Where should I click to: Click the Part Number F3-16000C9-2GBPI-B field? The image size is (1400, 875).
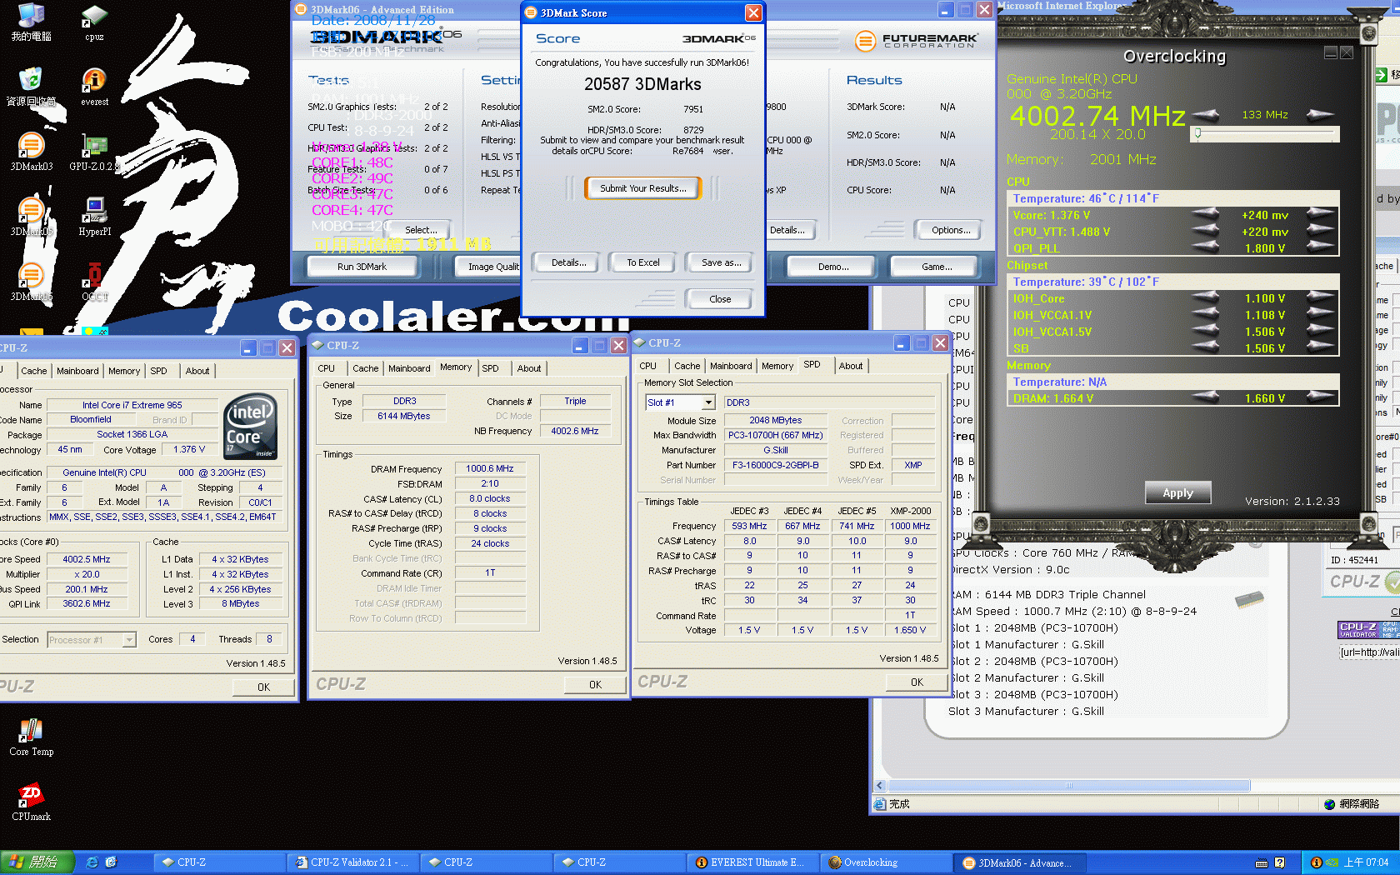776,465
